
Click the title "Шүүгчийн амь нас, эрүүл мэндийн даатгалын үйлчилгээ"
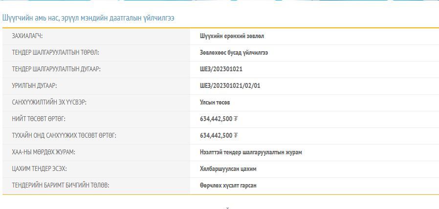88,18
